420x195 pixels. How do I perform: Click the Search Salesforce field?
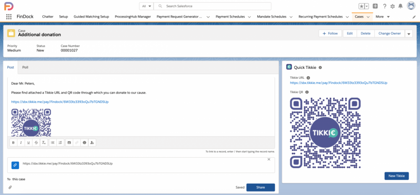pos(213,6)
